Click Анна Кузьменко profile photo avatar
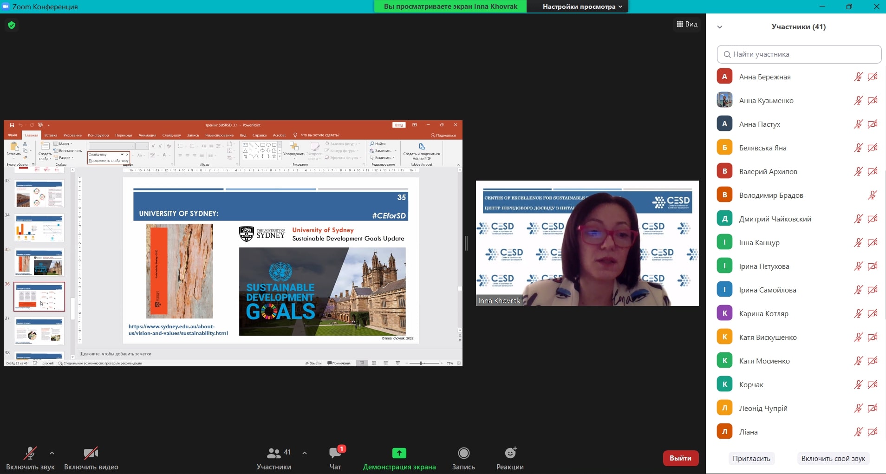Viewport: 886px width, 474px height. (x=724, y=100)
